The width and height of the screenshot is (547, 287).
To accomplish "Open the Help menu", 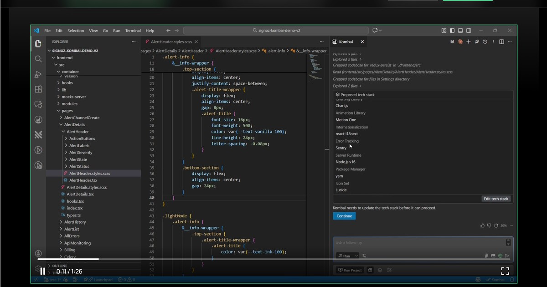I will pyautogui.click(x=150, y=31).
